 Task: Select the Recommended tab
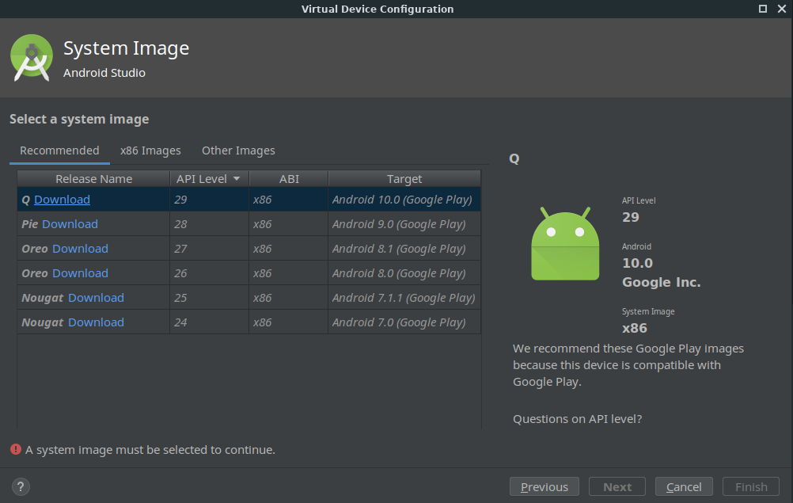point(59,151)
